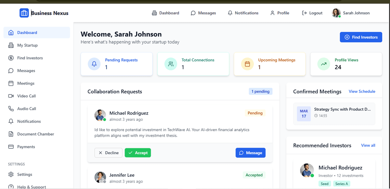Click the Notifications bell icon in sidebar
The image size is (390, 189).
11,121
